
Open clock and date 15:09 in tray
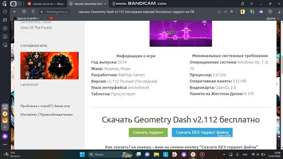[274, 155]
